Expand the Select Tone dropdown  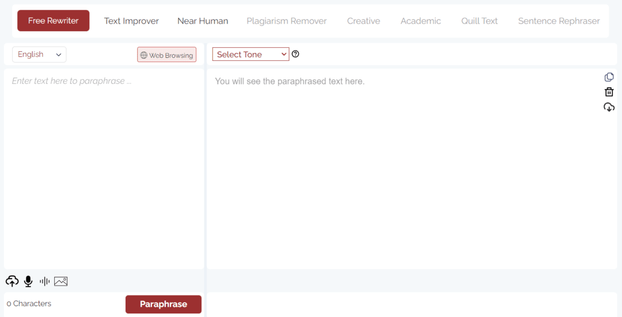tap(251, 54)
